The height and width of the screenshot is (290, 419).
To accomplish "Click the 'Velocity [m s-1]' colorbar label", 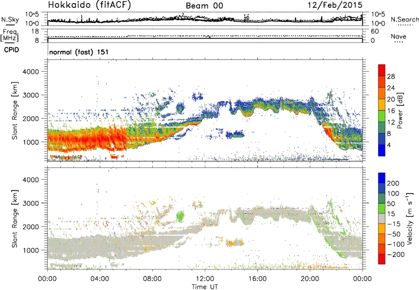I will coord(410,218).
